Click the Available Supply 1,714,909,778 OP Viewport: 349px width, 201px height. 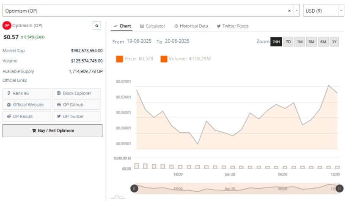point(86,71)
